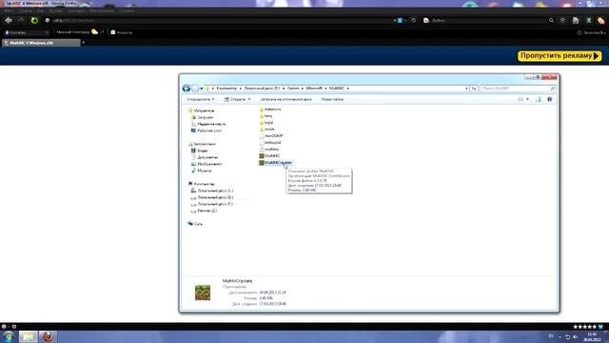The height and width of the screenshot is (343, 609).
Task: Open the Упорядочить menu
Action: pos(201,99)
